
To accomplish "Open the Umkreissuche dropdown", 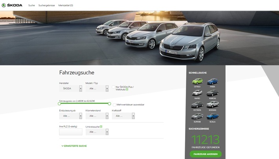I will [97, 132].
